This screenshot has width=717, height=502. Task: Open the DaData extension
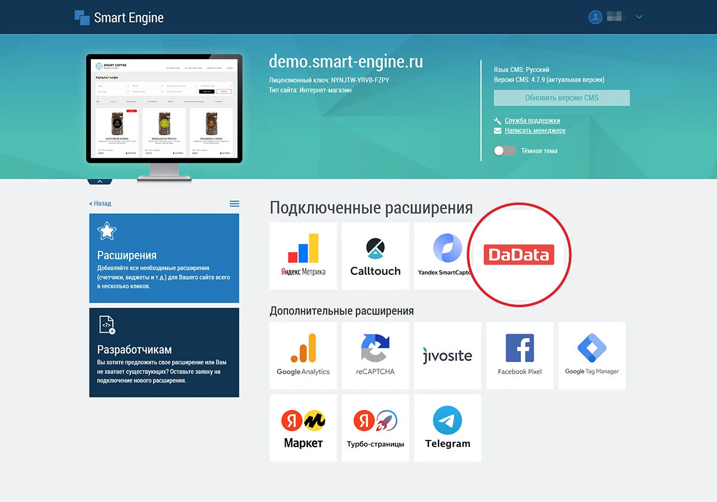click(519, 255)
